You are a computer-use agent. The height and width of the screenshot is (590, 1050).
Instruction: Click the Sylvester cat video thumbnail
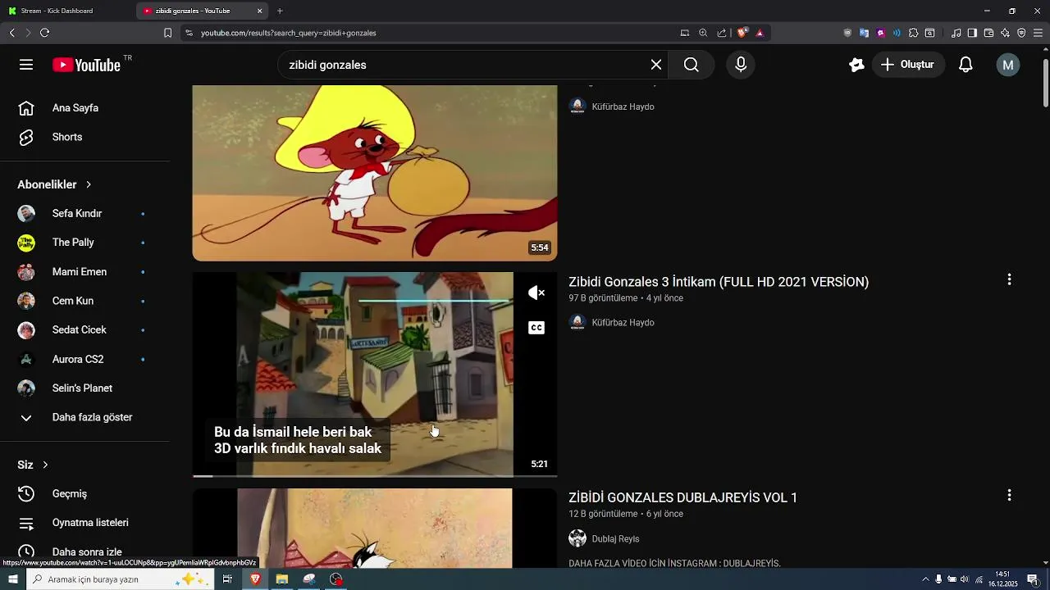375,528
